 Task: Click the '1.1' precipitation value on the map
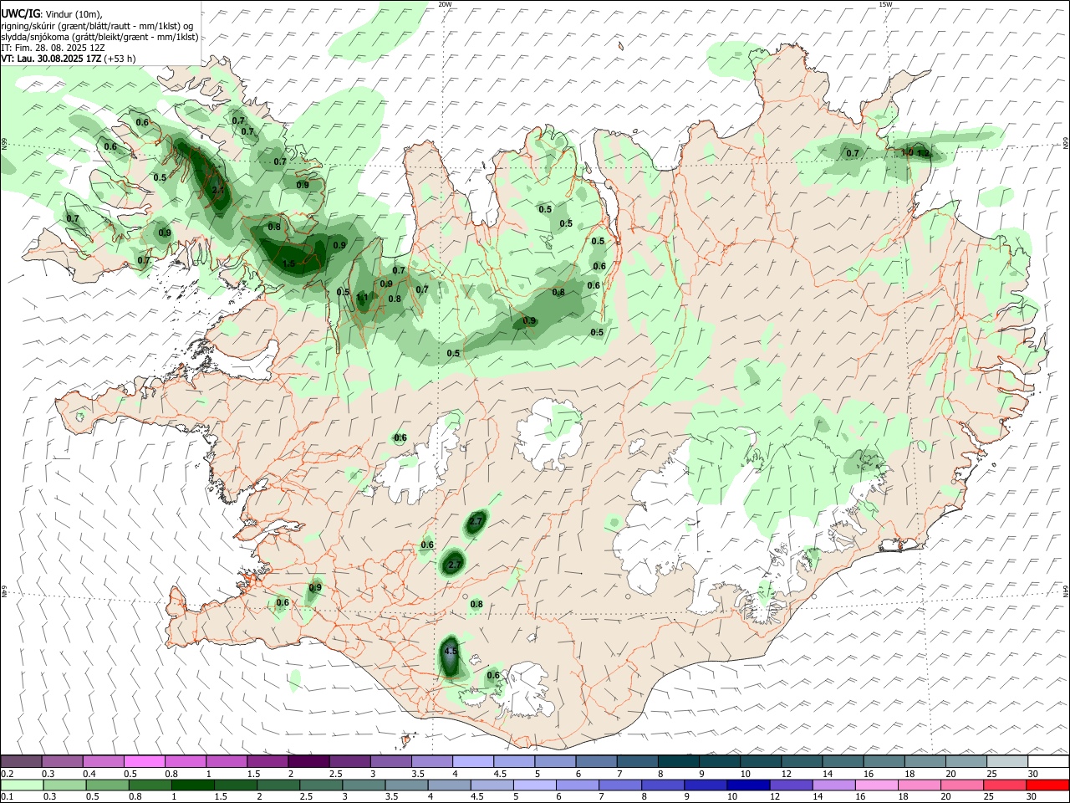point(362,297)
